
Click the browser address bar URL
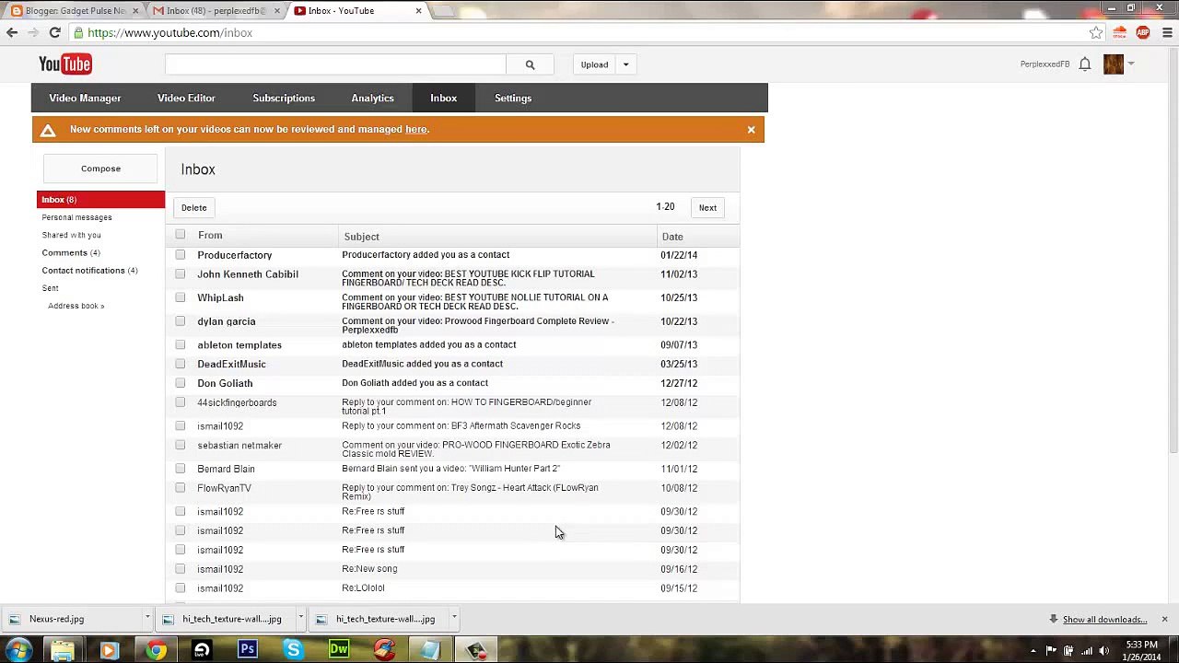pyautogui.click(x=170, y=32)
